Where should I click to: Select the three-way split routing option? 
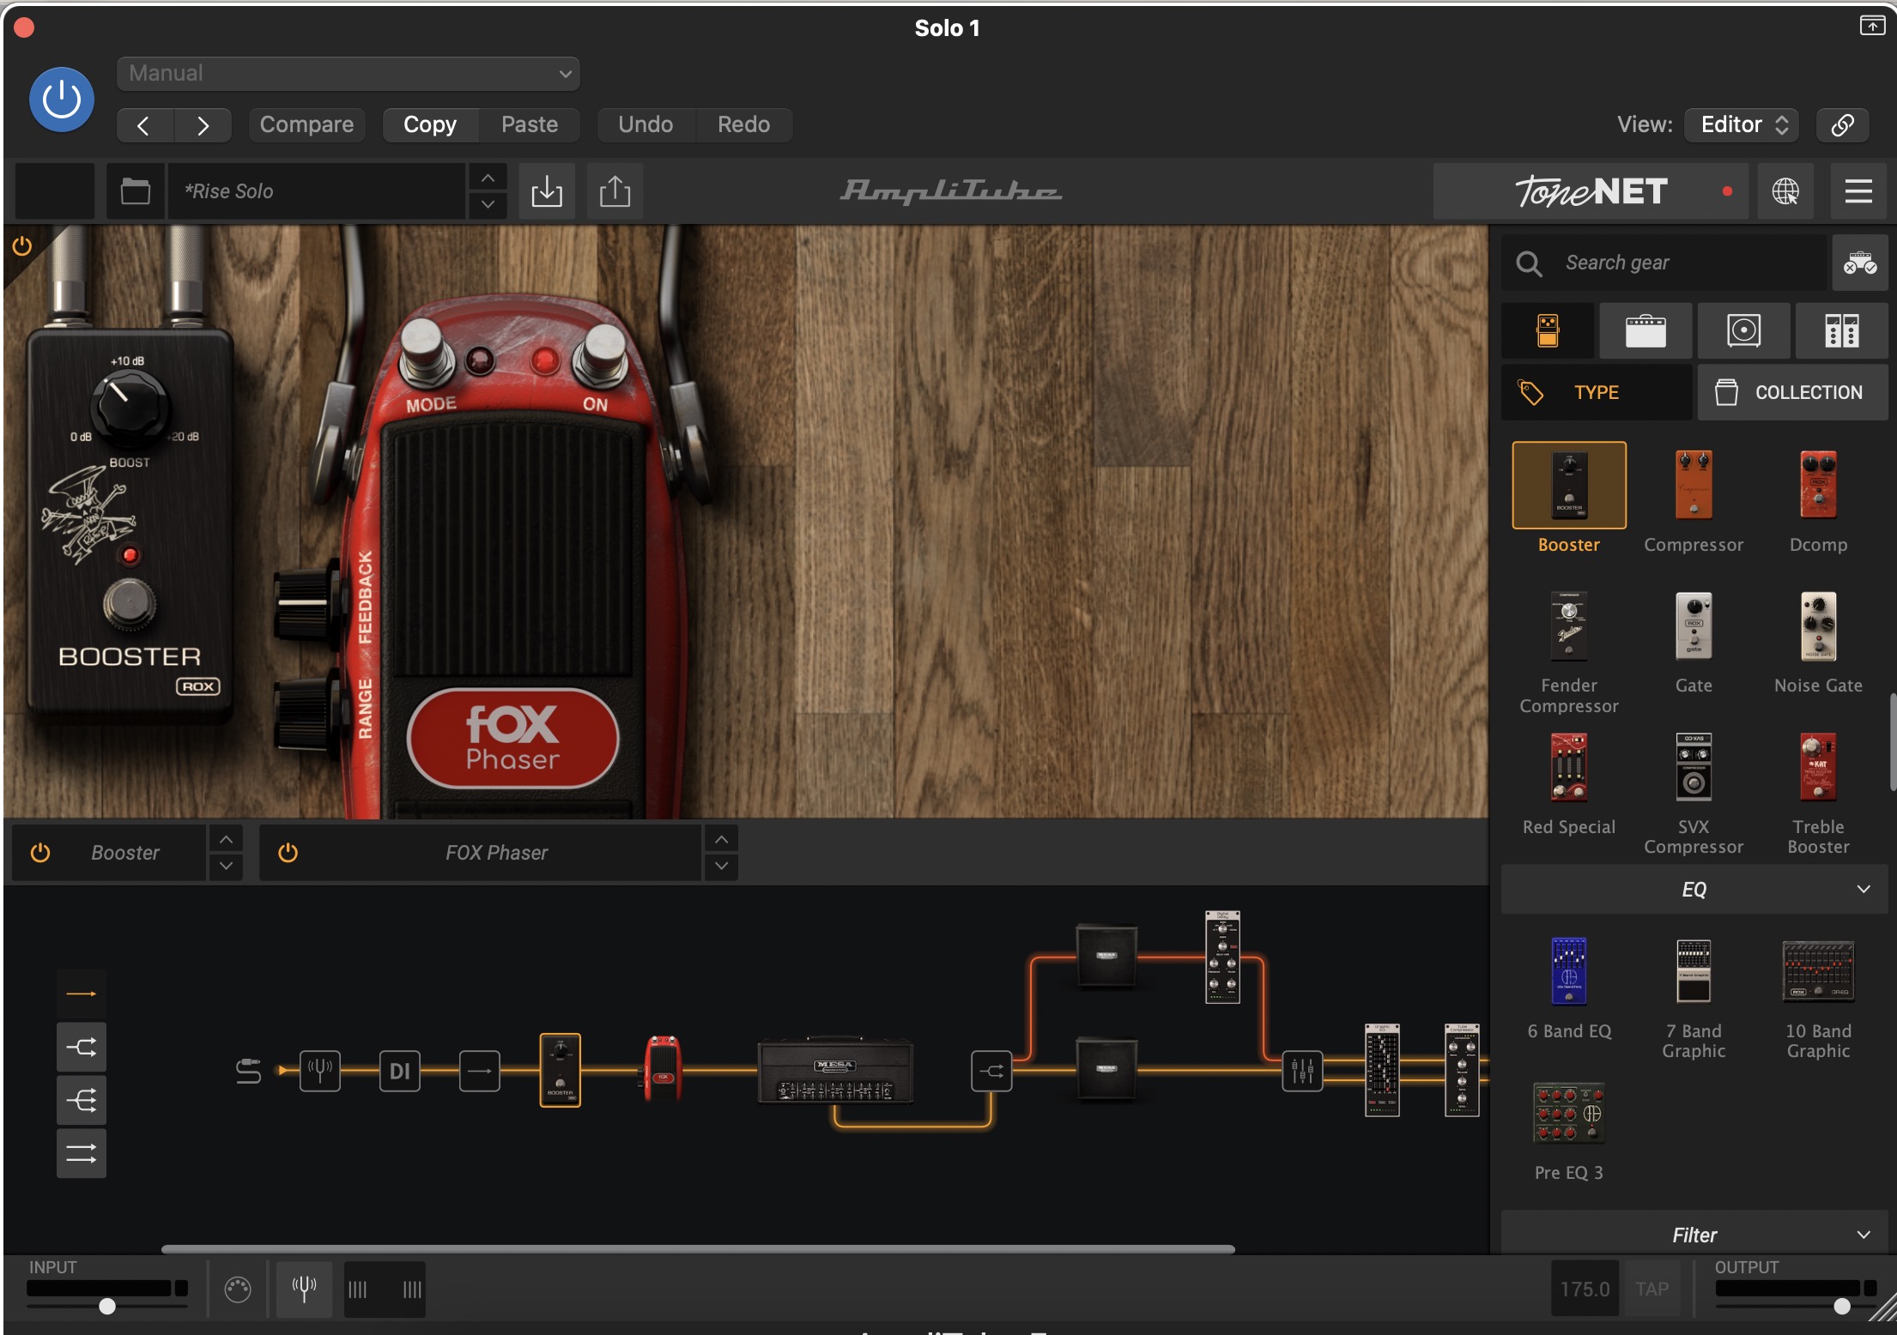point(82,1100)
